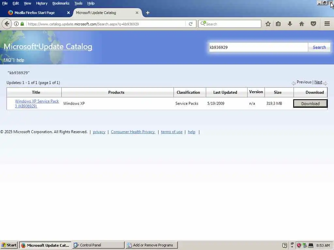Open the help link in the footer

coord(191,132)
